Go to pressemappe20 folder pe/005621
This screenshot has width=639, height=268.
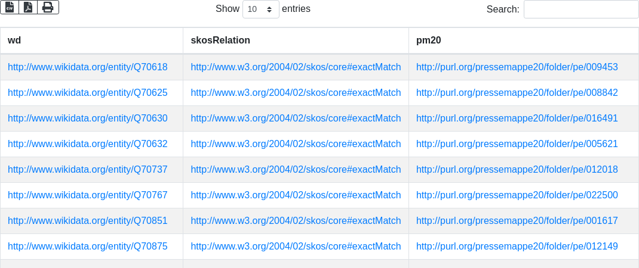[x=517, y=144]
